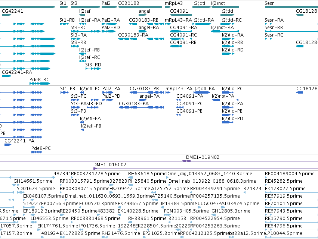Click the DME1-016C02 BAC label
This screenshot has width=318, height=239.
tap(110, 165)
